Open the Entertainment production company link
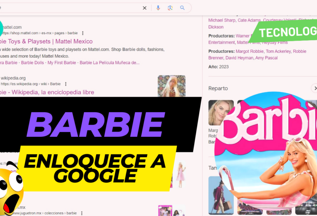 coord(222,42)
